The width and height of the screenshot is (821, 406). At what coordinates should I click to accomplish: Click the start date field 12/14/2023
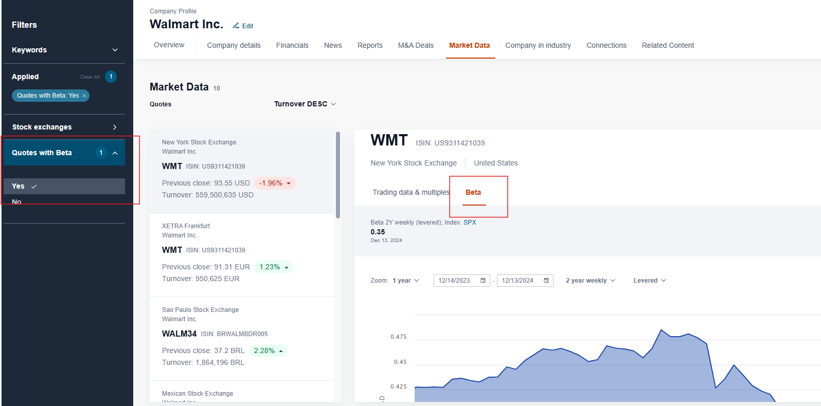coord(461,281)
